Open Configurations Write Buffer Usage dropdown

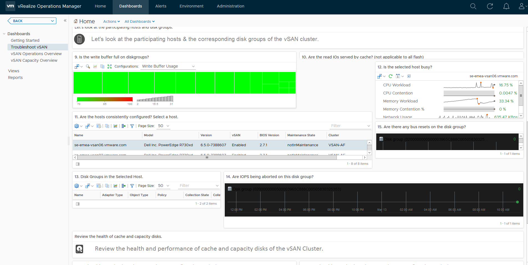(168, 66)
